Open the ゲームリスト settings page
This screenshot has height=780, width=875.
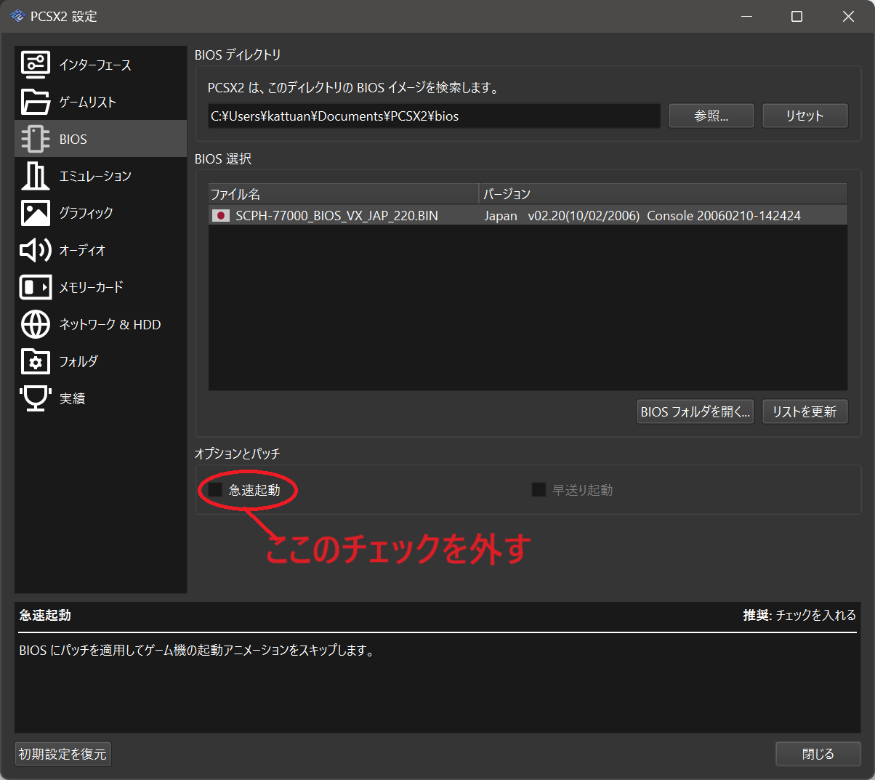pyautogui.click(x=101, y=102)
